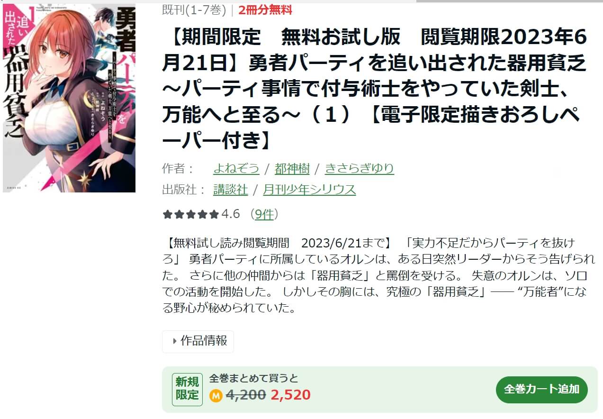Expand the 作品情報 section
This screenshot has width=603, height=419.
tap(198, 341)
